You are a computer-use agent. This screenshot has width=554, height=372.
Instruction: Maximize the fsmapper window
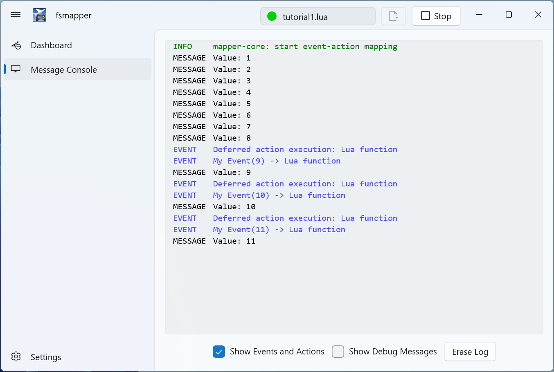pyautogui.click(x=509, y=15)
